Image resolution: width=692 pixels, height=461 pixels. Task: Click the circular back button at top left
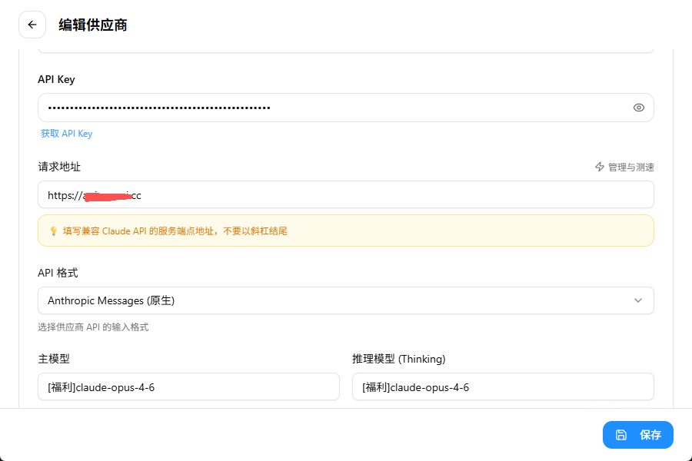pos(32,24)
